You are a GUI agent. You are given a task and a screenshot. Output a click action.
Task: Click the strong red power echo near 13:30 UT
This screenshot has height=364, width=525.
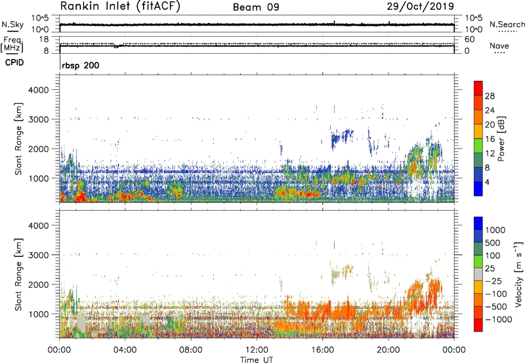tap(283, 192)
